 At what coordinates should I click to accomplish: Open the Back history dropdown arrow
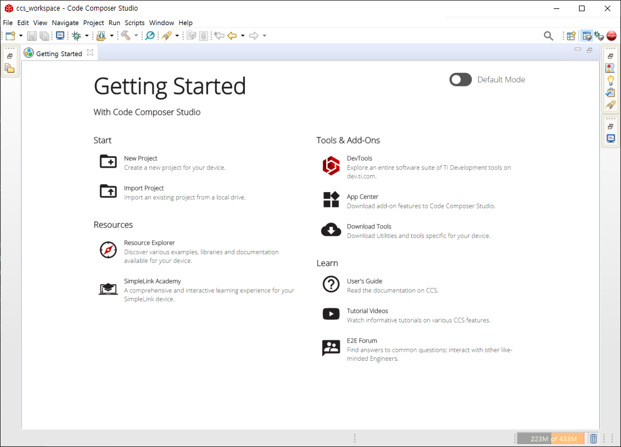(x=243, y=36)
